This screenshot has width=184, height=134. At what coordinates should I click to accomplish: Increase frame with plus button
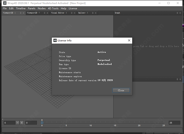pos(22,123)
